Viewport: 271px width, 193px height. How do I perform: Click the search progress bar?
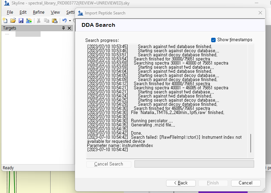coord(194,164)
